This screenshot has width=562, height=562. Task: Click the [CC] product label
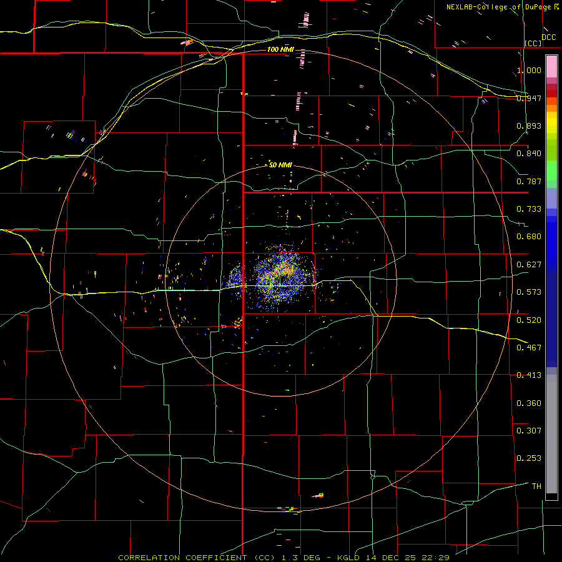coord(533,43)
